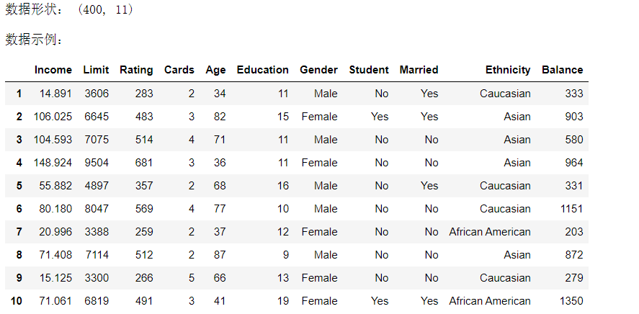Click row index 1
This screenshot has height=314, width=639.
(19, 94)
